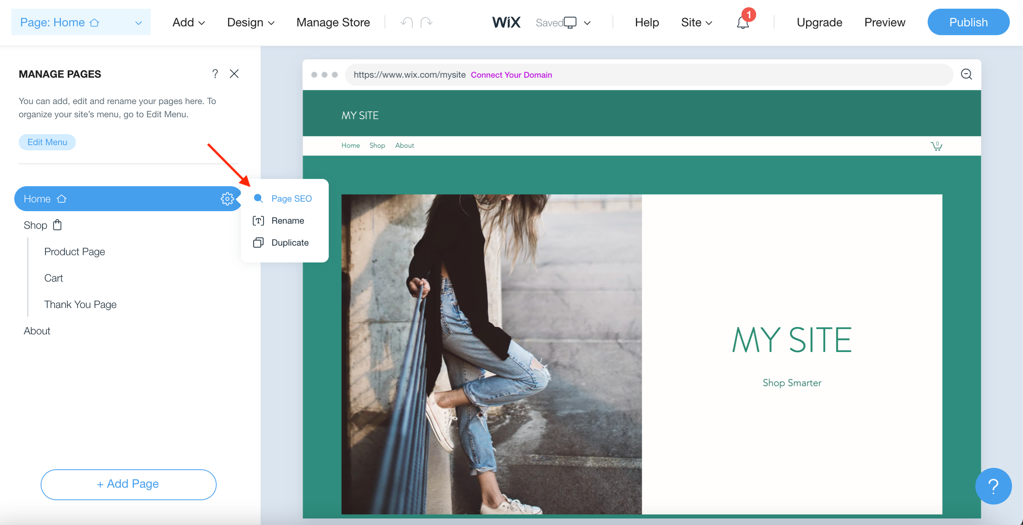1023x525 pixels.
Task: Open the Site dropdown menu
Action: [696, 22]
